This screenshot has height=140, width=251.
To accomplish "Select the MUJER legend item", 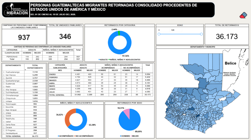I will tap(135, 136).
